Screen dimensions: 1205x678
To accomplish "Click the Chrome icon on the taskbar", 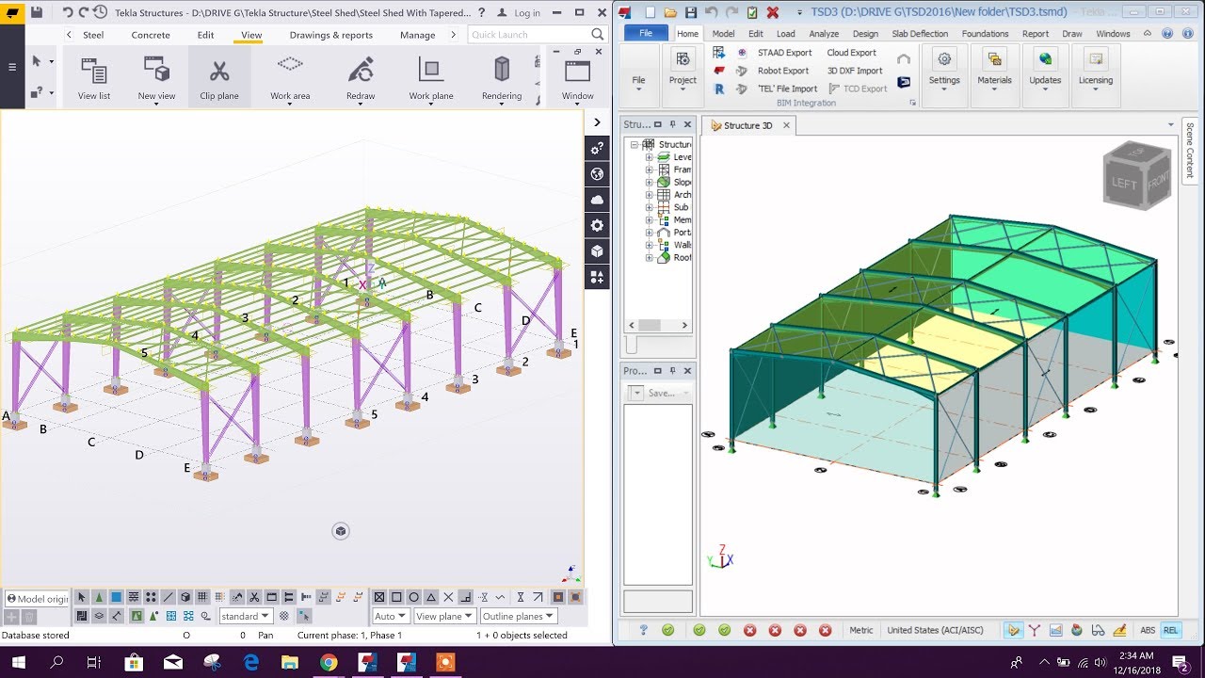I will [328, 662].
